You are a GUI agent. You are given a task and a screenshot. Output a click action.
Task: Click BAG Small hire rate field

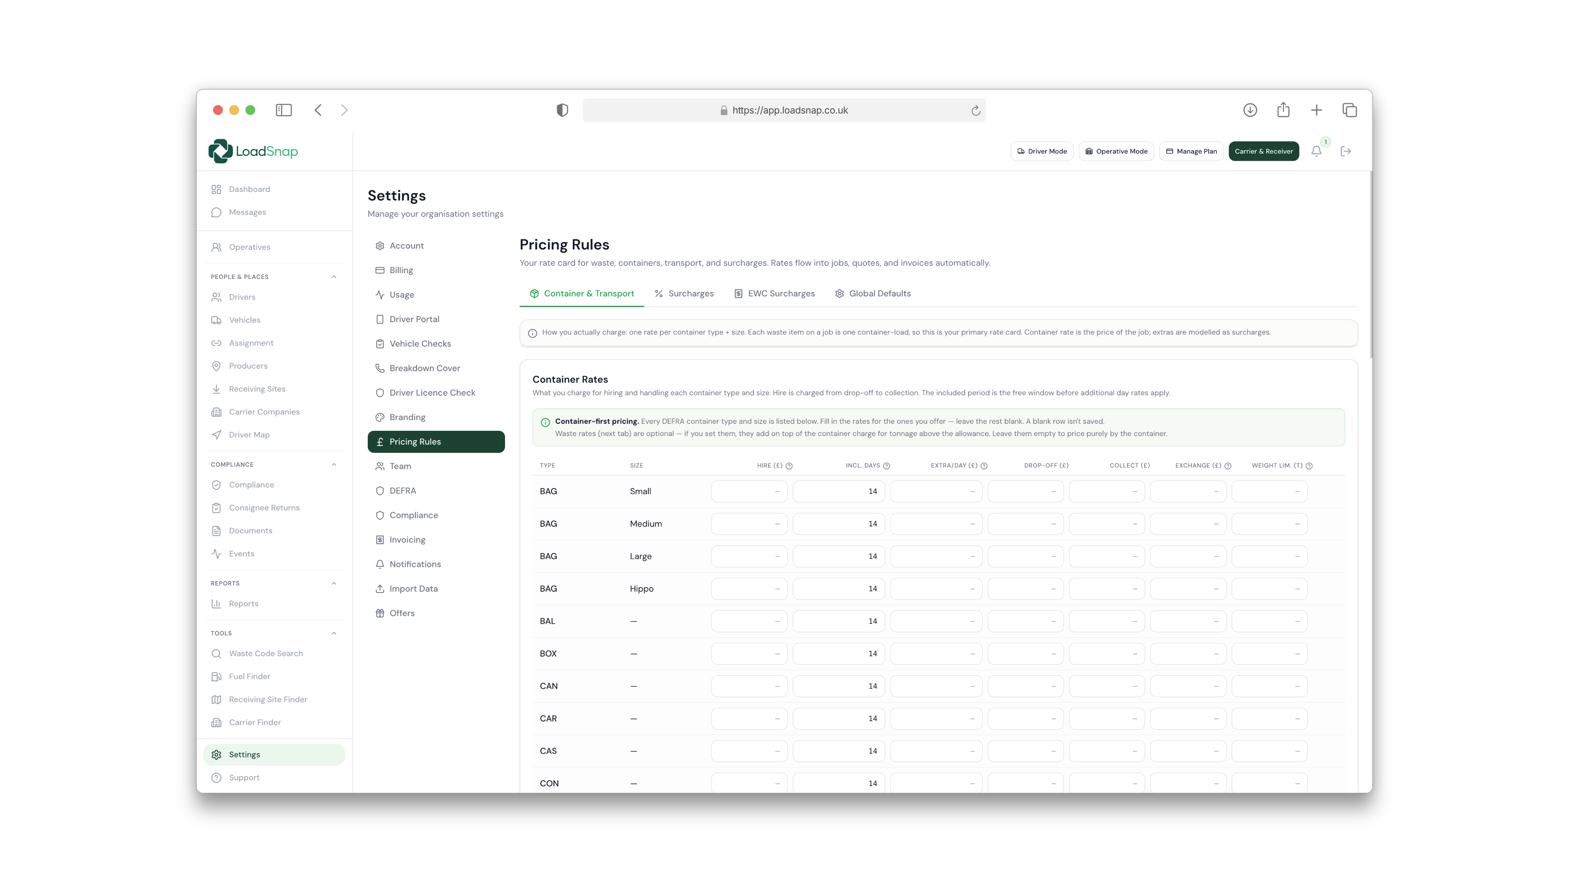749,491
